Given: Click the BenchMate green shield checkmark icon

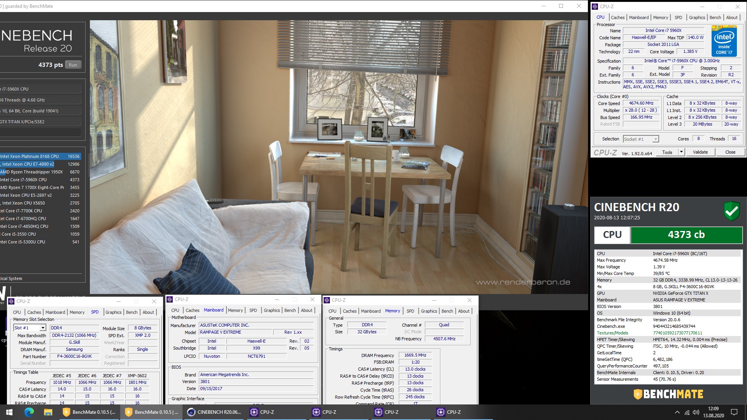Looking at the screenshot, I should click(x=731, y=211).
